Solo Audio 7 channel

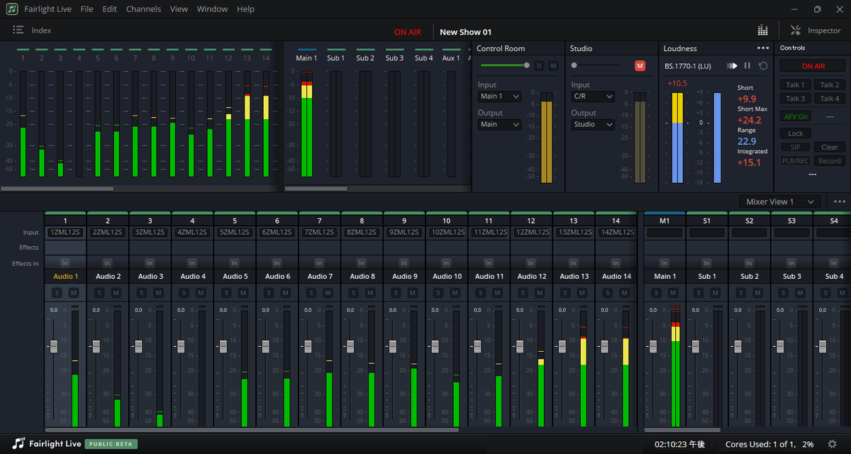click(x=312, y=293)
